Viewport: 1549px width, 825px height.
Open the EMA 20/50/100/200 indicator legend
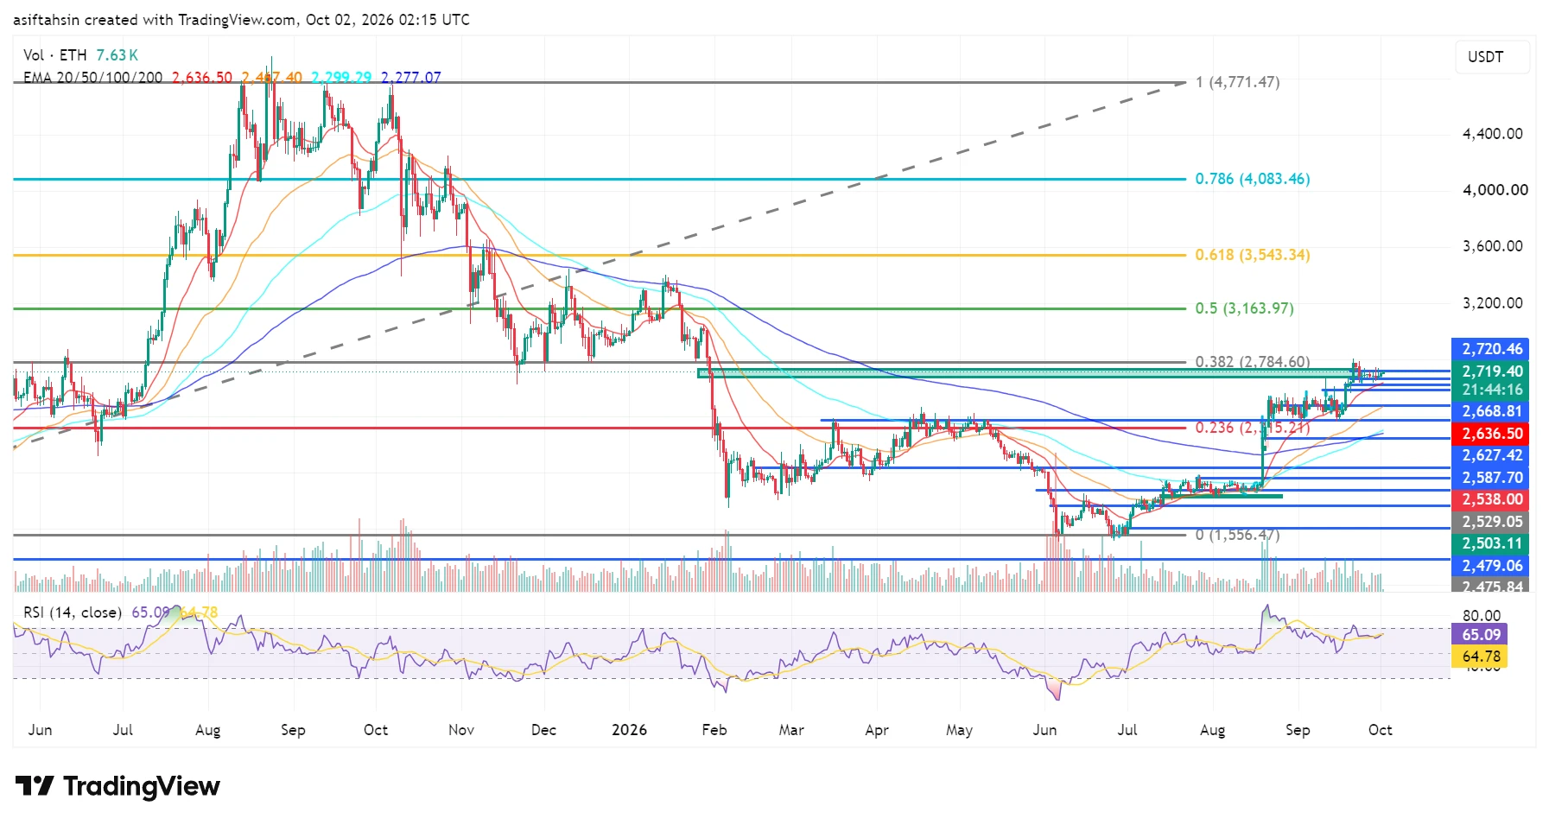(x=92, y=77)
